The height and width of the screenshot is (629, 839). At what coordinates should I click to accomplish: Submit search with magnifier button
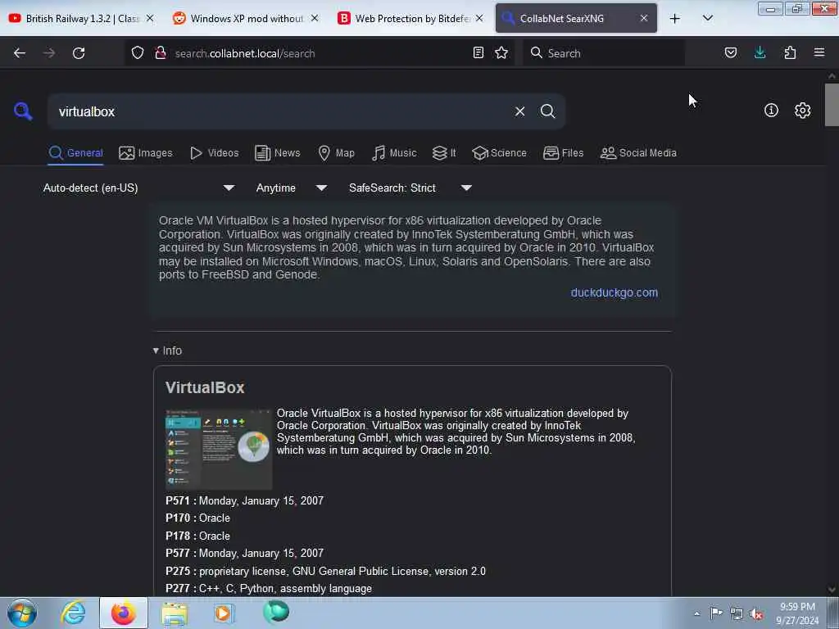point(547,111)
